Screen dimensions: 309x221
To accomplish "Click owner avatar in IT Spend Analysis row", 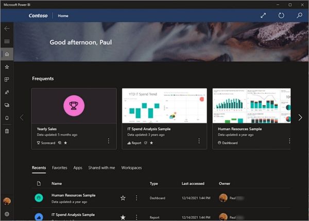I will tap(224, 217).
